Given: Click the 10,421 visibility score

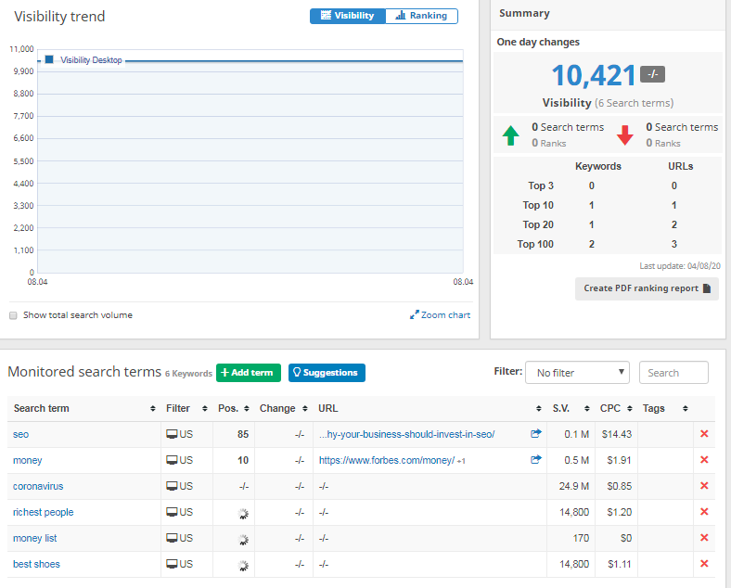Looking at the screenshot, I should coord(594,75).
